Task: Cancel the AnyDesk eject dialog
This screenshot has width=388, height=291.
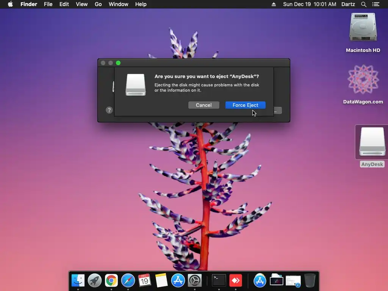Action: (203, 105)
